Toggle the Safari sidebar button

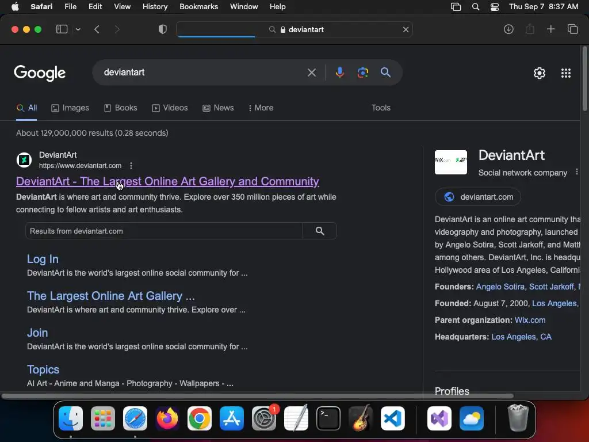pyautogui.click(x=62, y=29)
